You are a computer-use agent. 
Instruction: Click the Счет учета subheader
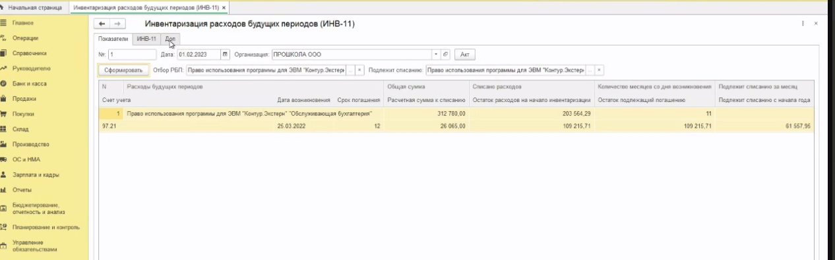click(x=115, y=100)
